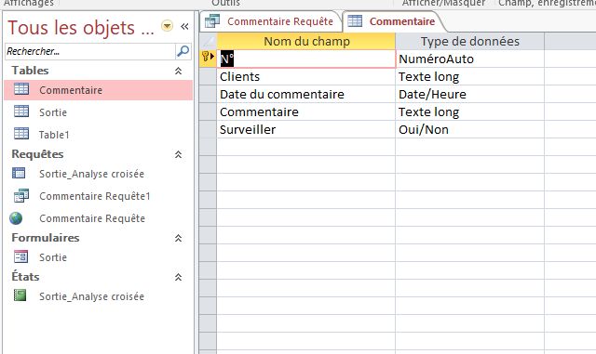The image size is (596, 354).
Task: Click the Tables group header
Action: pyautogui.click(x=30, y=71)
